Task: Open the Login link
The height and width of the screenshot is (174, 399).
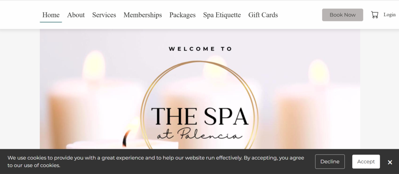Action: pyautogui.click(x=390, y=15)
